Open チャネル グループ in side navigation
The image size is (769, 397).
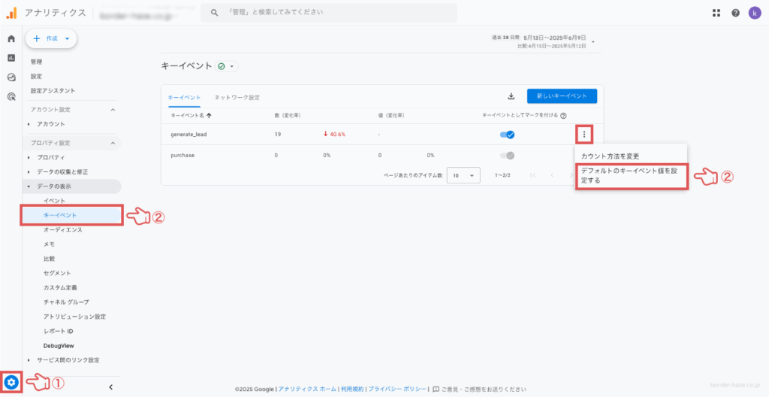coord(66,302)
